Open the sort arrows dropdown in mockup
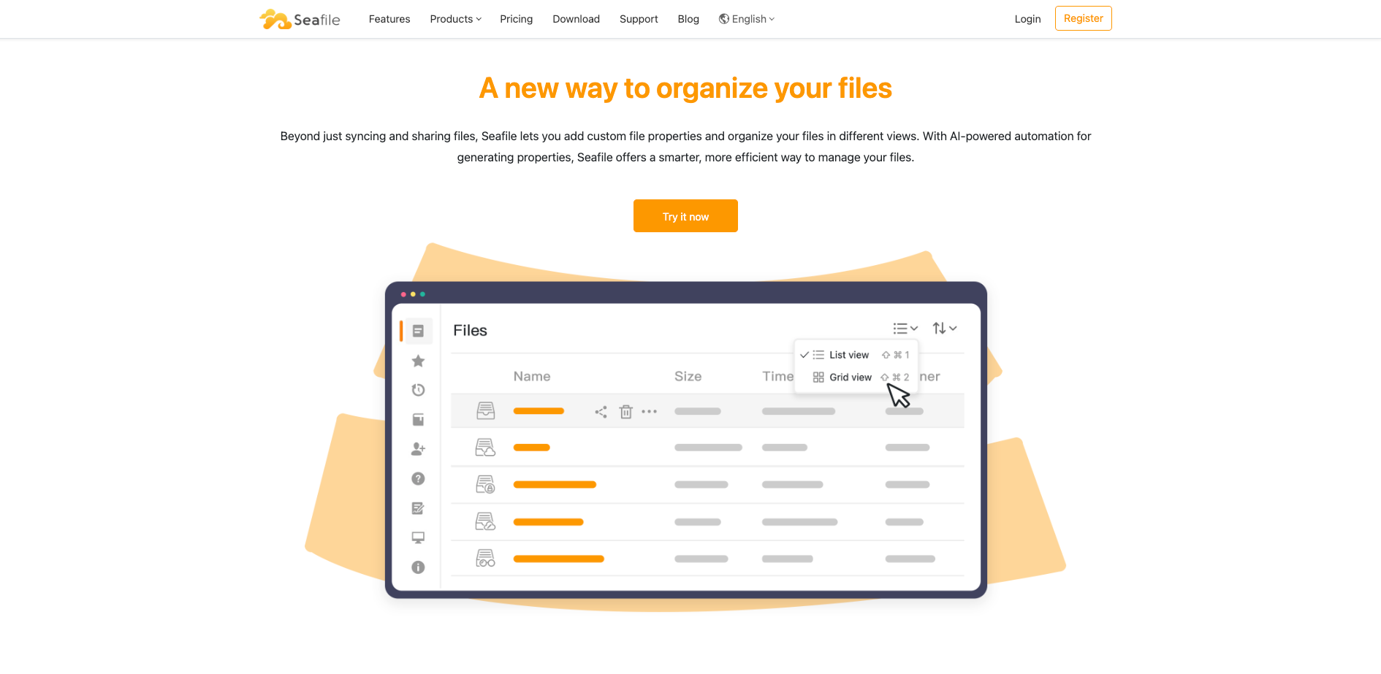The width and height of the screenshot is (1381, 674). [x=945, y=329]
